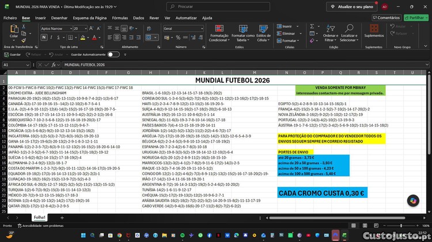Click the decrease decimal places icon
Image resolution: width=432 pixels, height=242 pixels.
(x=200, y=37)
